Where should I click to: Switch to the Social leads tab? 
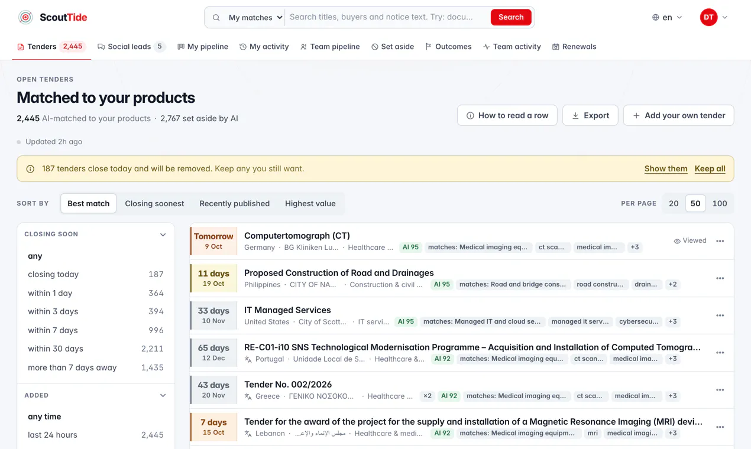click(131, 47)
